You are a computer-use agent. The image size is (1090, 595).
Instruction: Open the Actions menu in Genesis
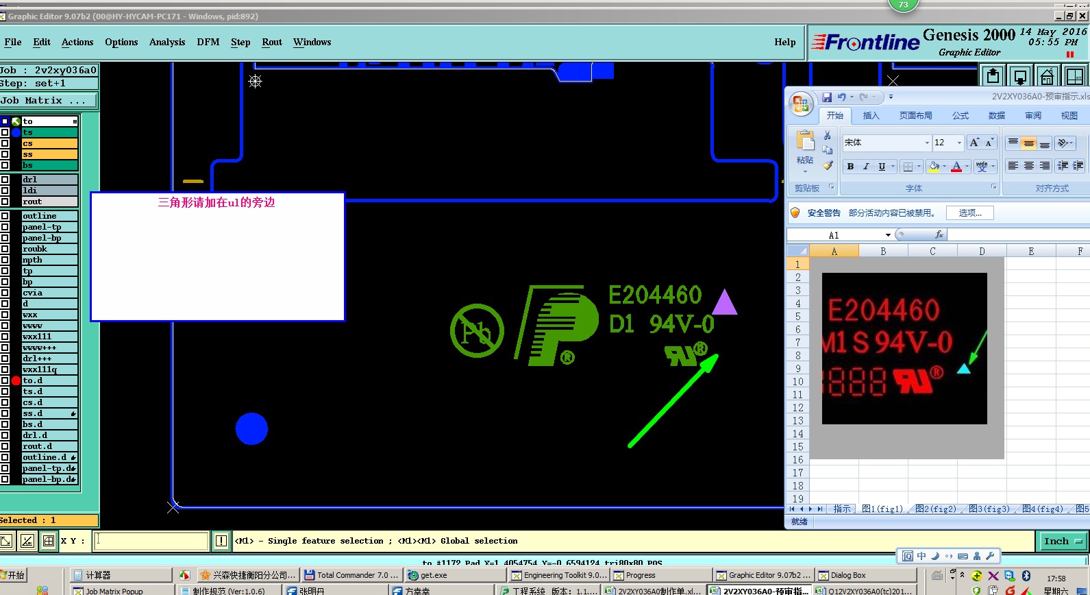(x=77, y=42)
